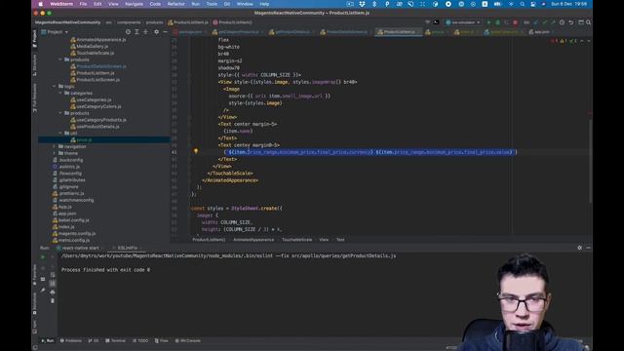This screenshot has width=624, height=351.
Task: Expand the theme folder
Action: click(x=55, y=153)
